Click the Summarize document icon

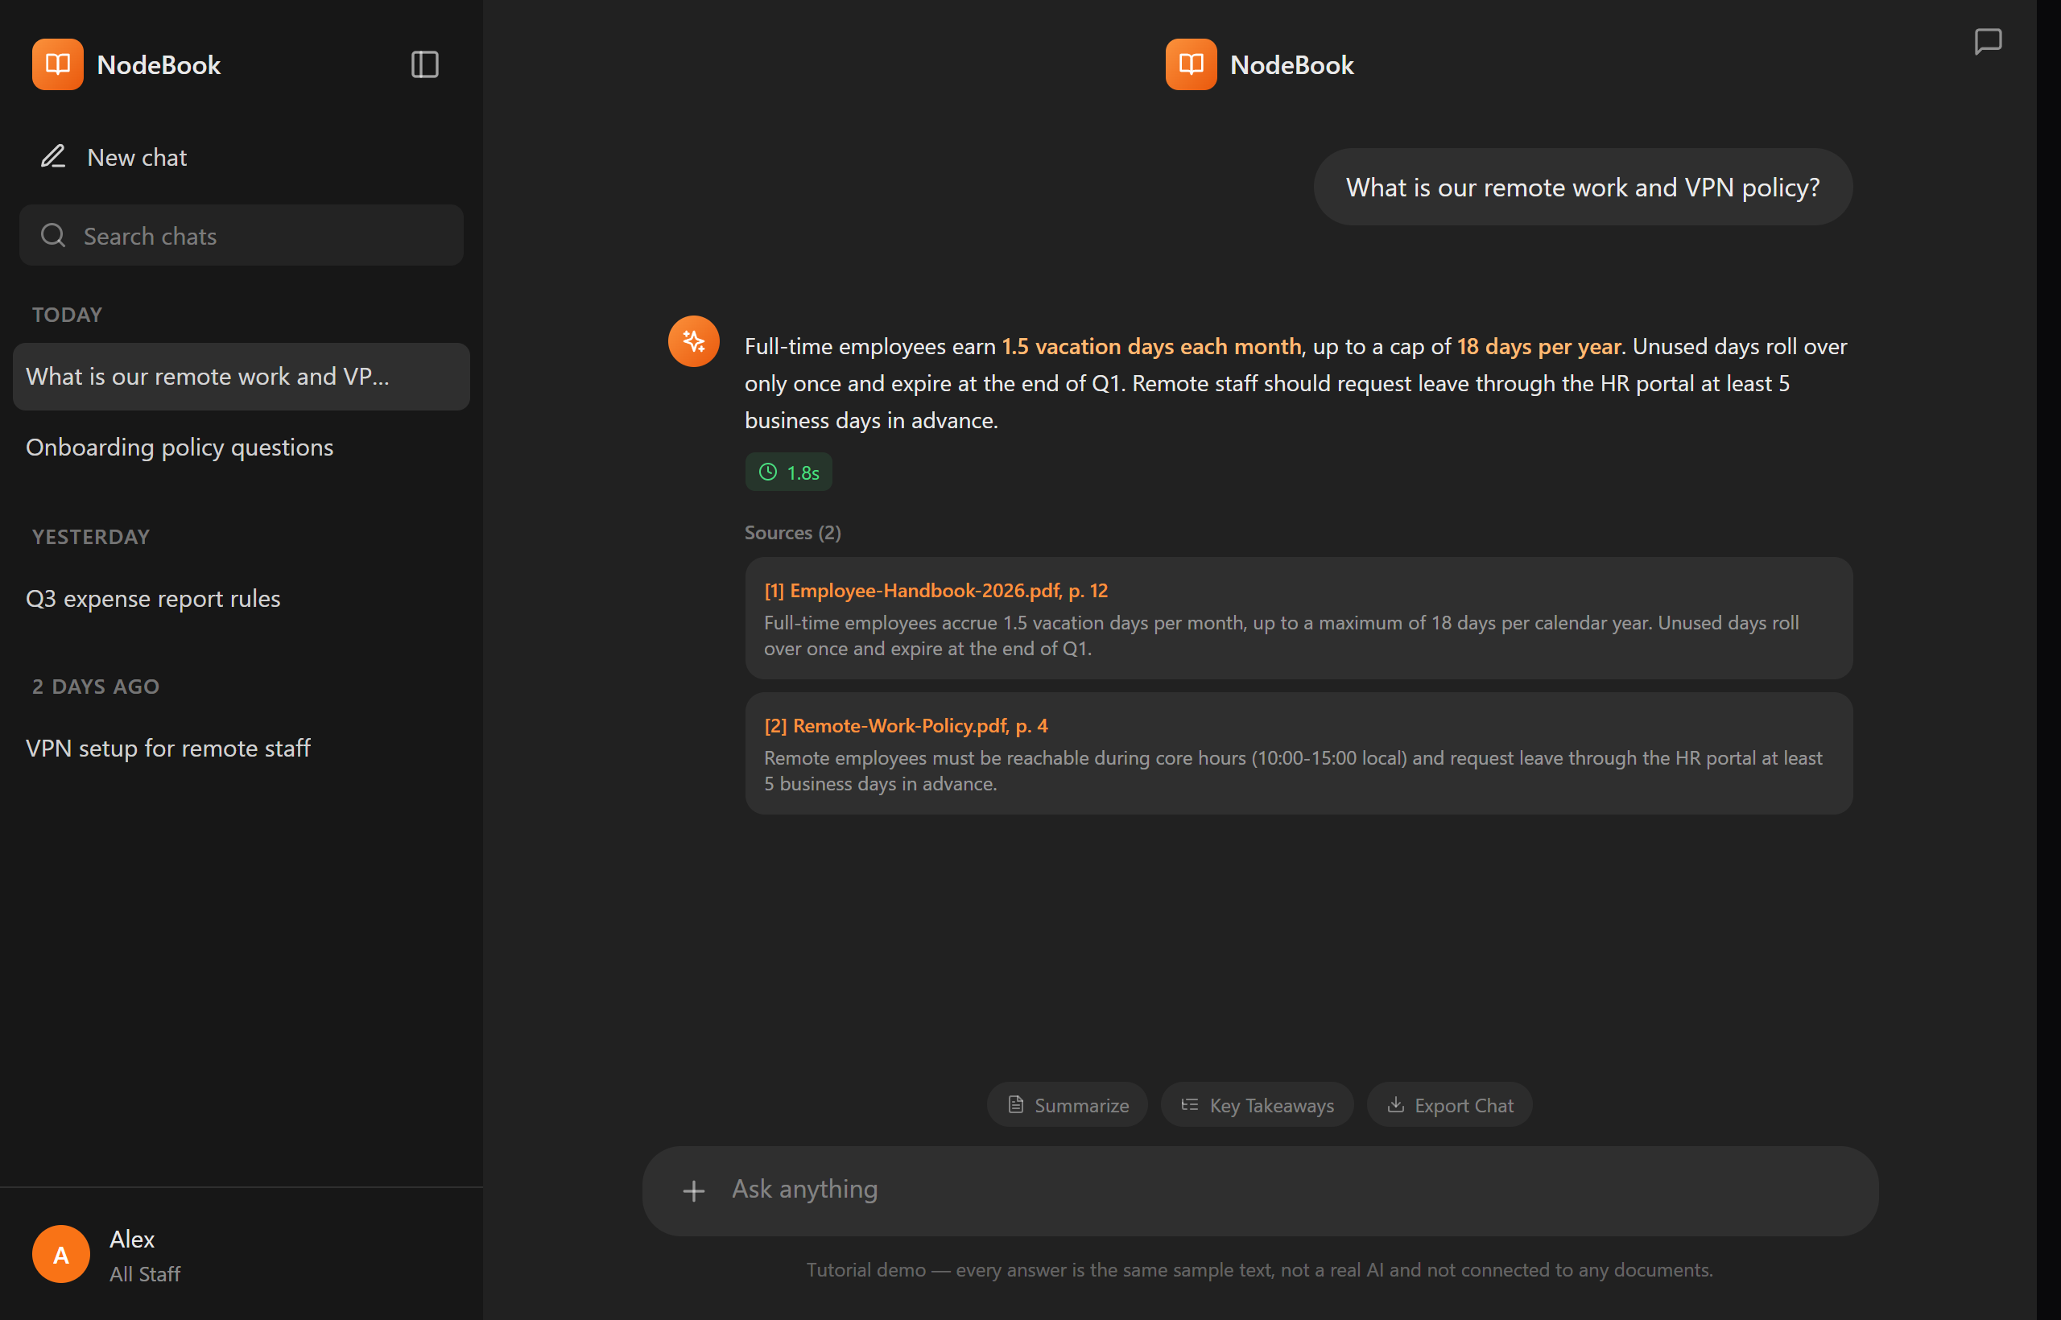click(x=1016, y=1105)
